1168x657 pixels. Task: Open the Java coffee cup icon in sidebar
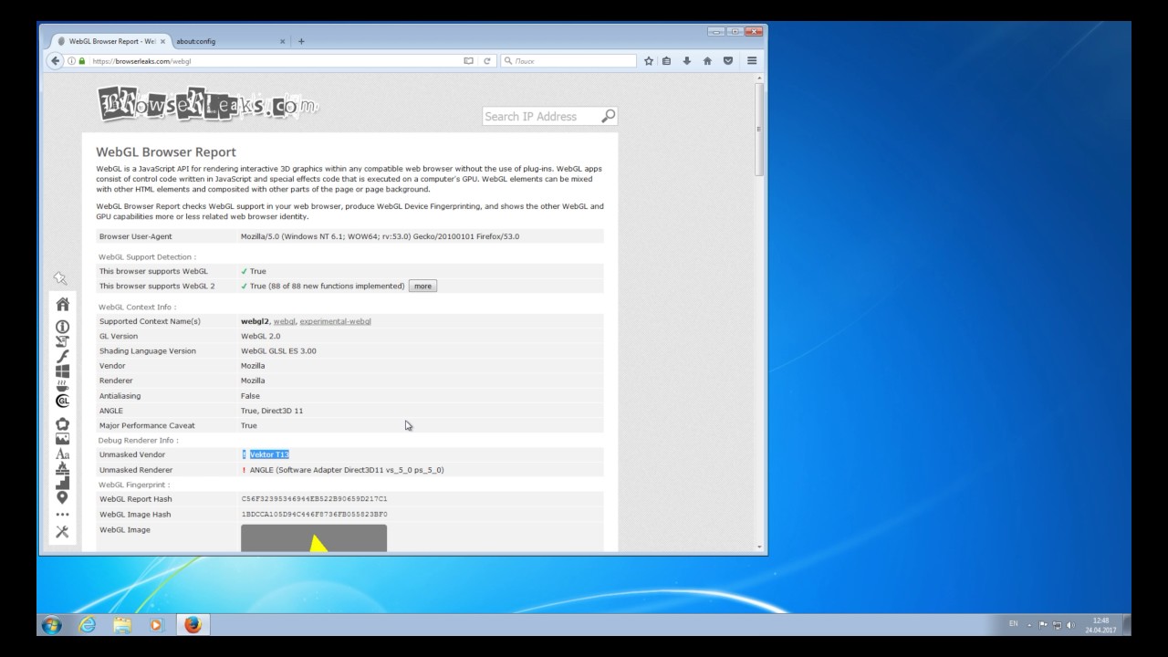[62, 386]
